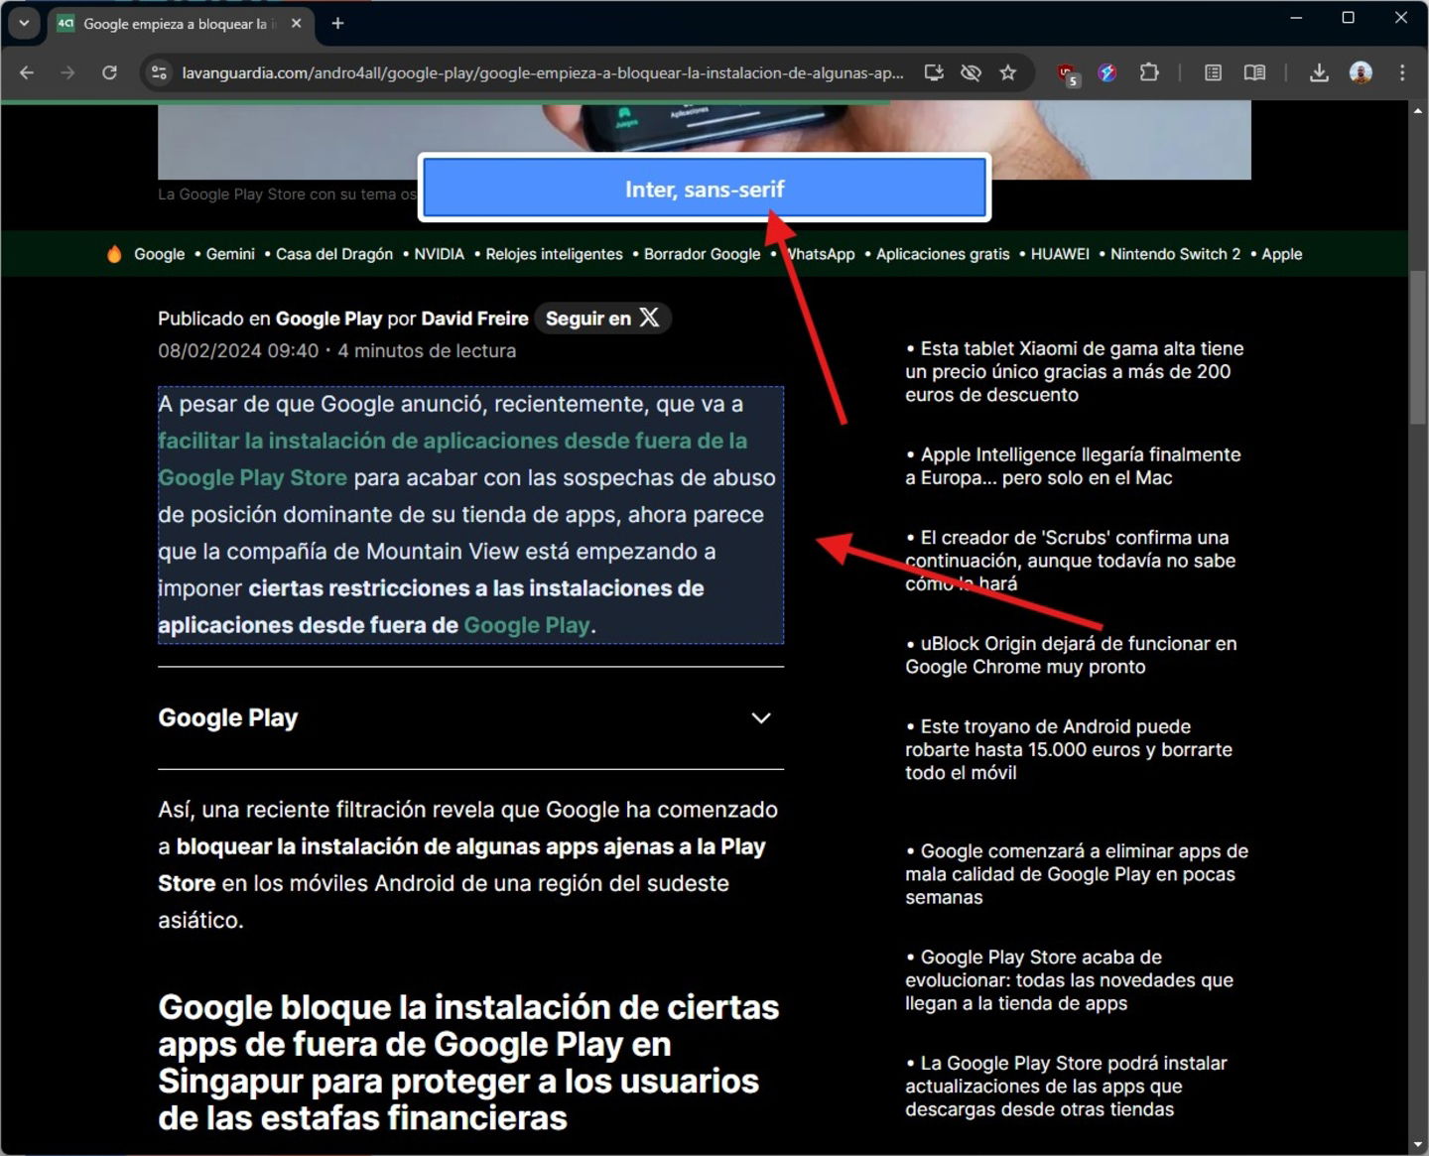1429x1156 pixels.
Task: Open the tab search dropdown arrow
Action: (x=24, y=23)
